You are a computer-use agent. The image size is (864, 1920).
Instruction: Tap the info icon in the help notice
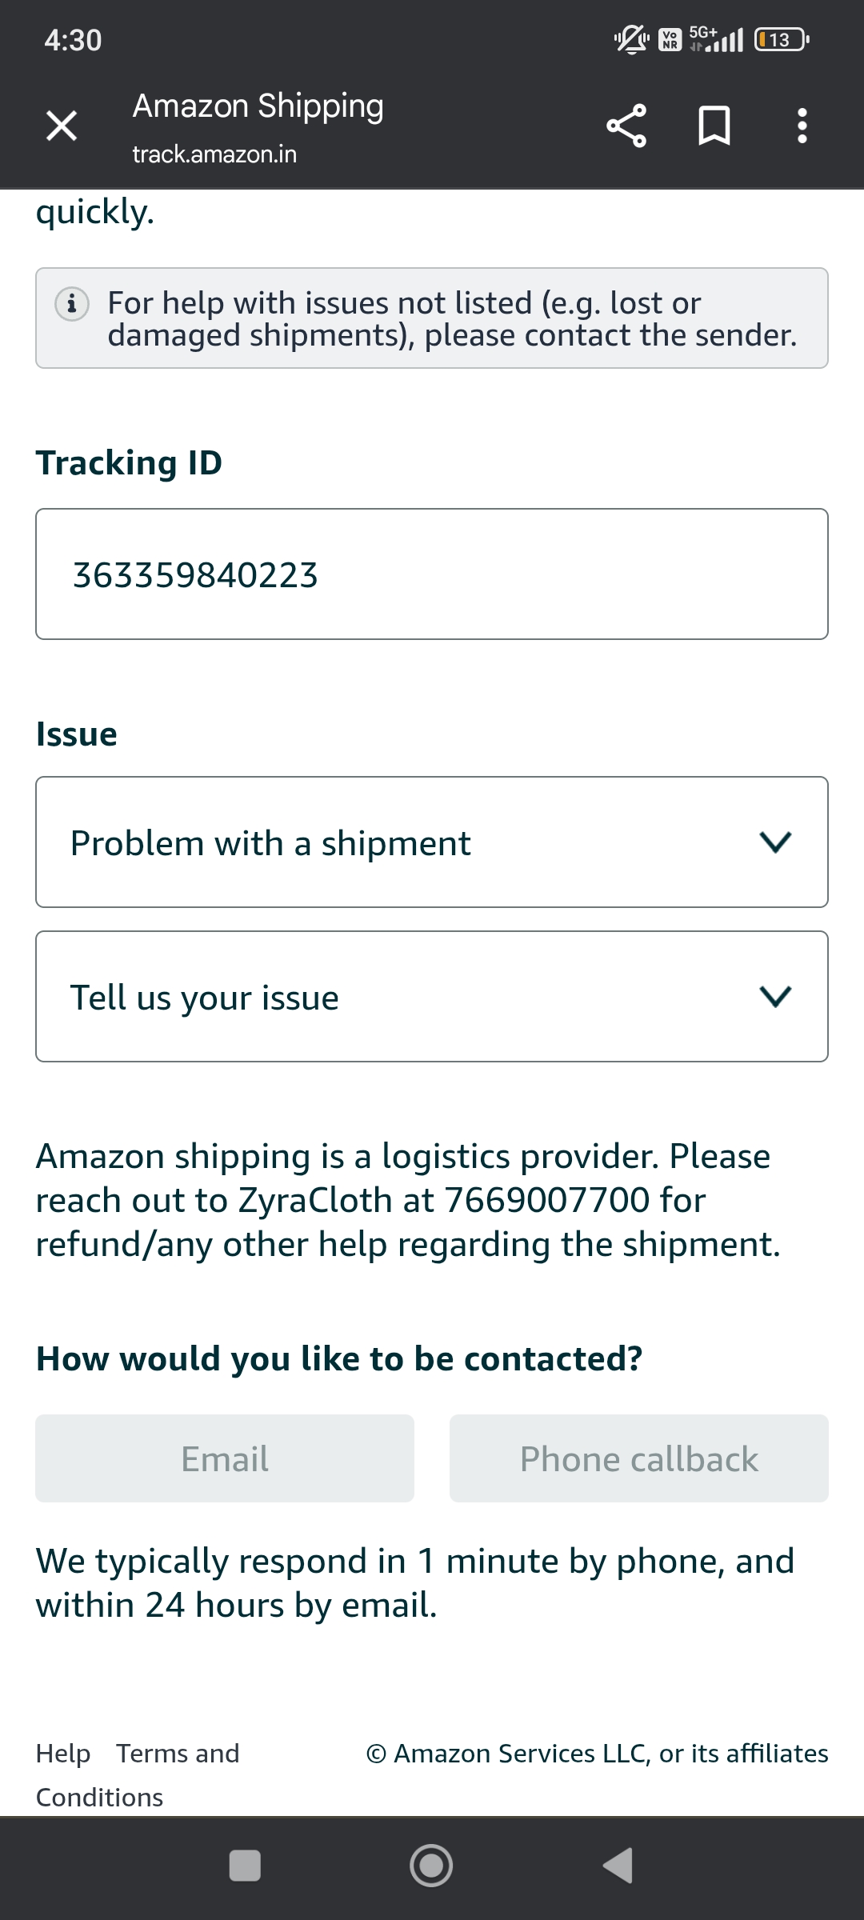click(72, 304)
